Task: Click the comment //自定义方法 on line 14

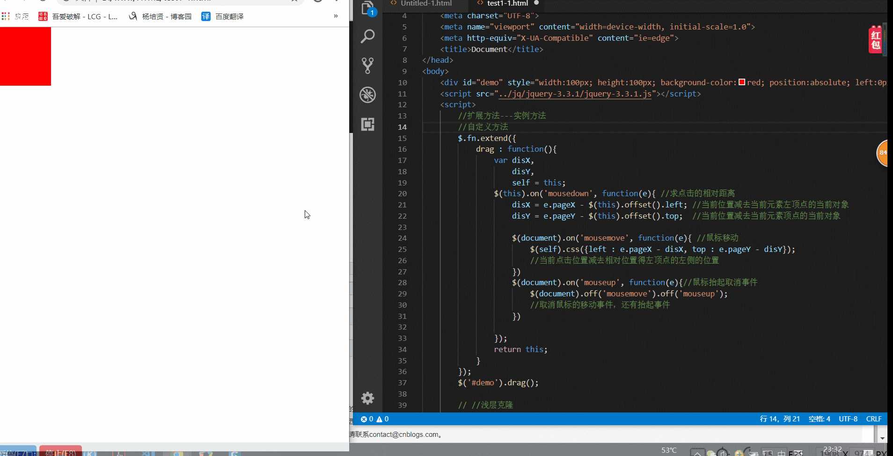Action: click(x=483, y=127)
